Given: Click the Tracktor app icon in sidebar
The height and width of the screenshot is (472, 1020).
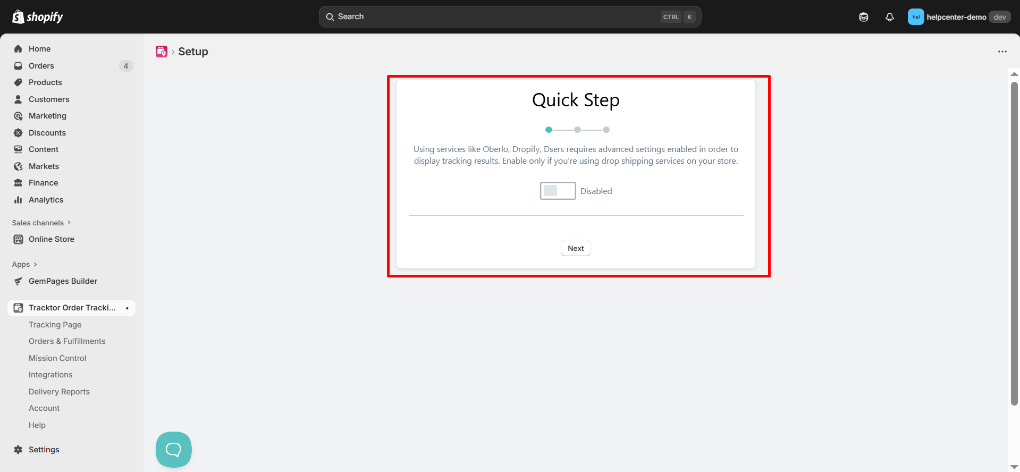Looking at the screenshot, I should pyautogui.click(x=18, y=308).
